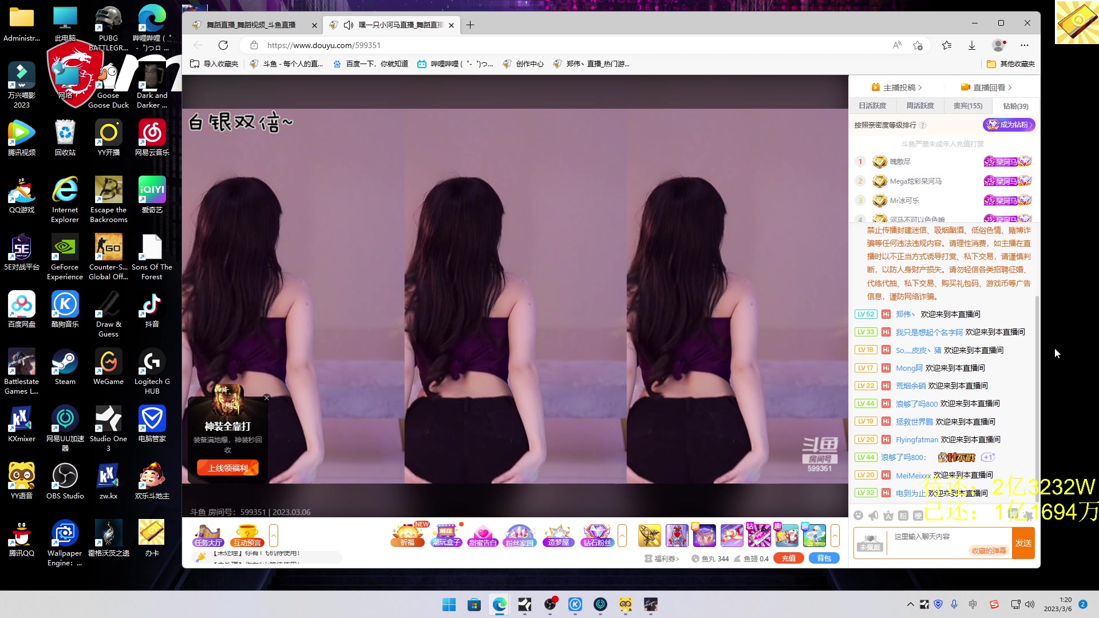
Task: Add page to favorites star icon
Action: coord(918,45)
